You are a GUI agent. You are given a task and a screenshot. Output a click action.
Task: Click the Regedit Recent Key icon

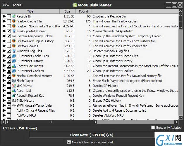click(14, 95)
